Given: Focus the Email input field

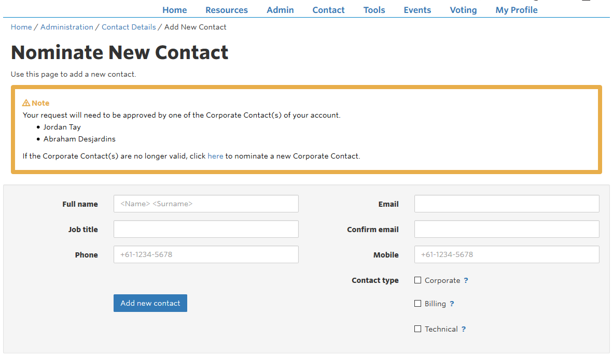Looking at the screenshot, I should coord(507,204).
